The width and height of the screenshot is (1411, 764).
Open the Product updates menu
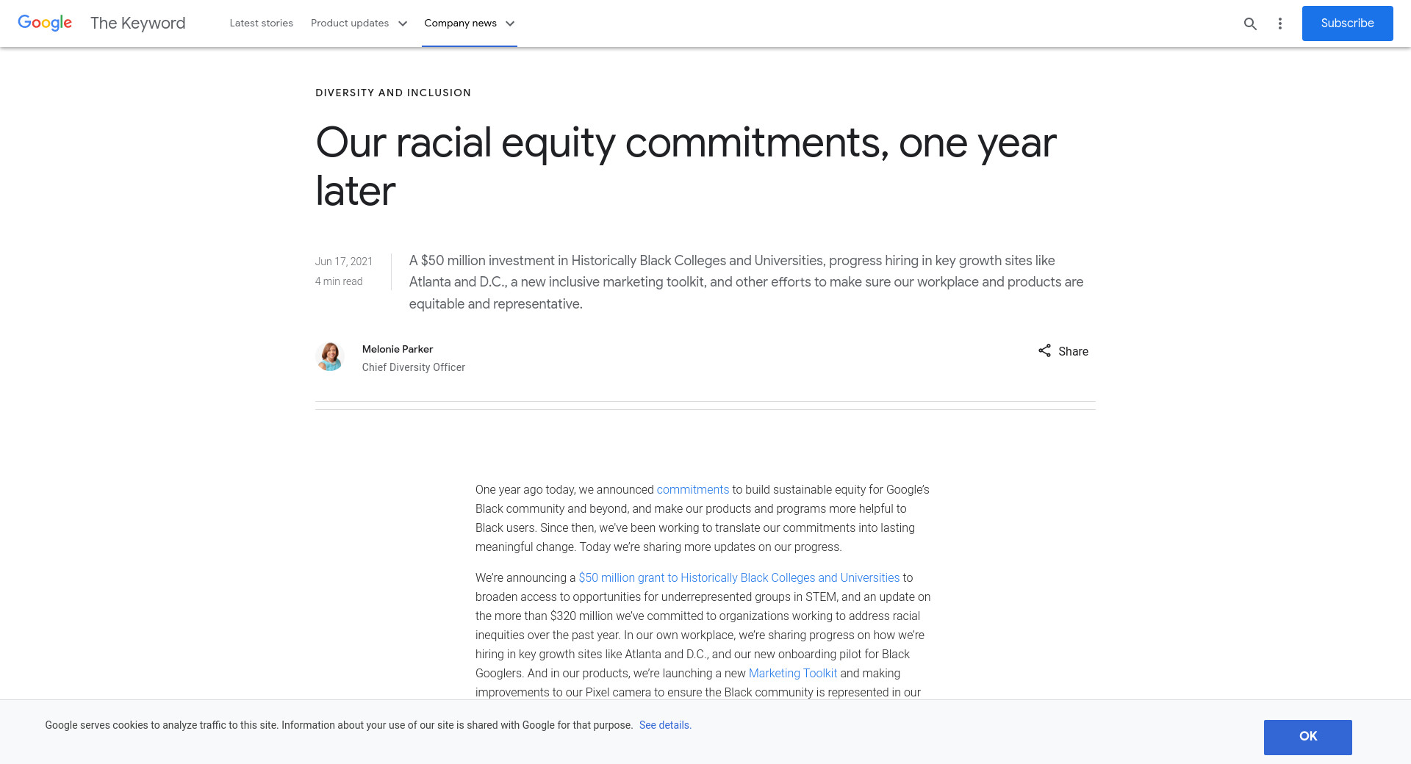[350, 24]
